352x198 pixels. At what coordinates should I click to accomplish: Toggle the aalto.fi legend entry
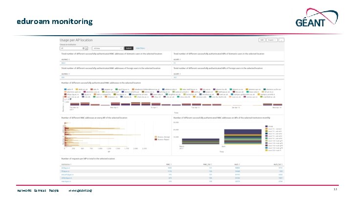pos(68,89)
